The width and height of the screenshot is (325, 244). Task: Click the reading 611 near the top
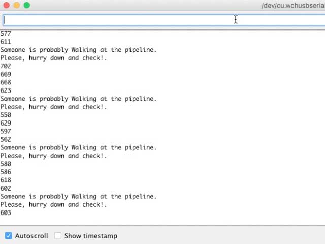[6, 42]
